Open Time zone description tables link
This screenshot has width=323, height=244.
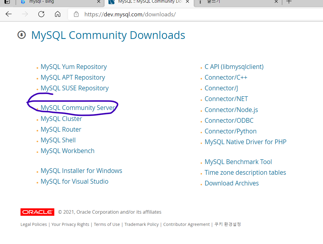coord(245,172)
